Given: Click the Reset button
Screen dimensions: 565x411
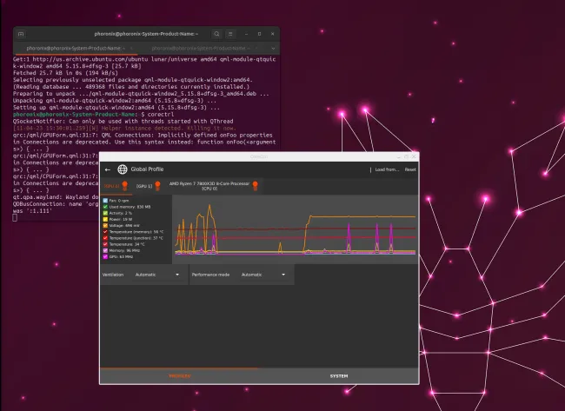Looking at the screenshot, I should point(410,169).
